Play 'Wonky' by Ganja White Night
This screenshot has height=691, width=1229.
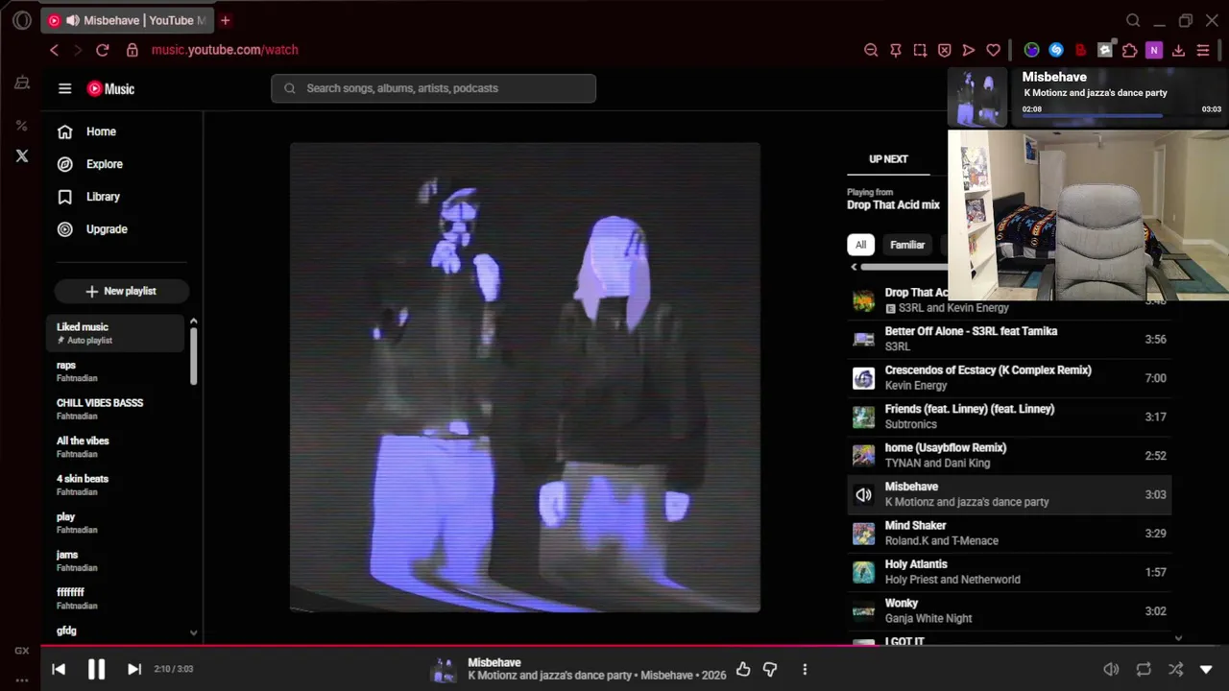[1009, 610]
